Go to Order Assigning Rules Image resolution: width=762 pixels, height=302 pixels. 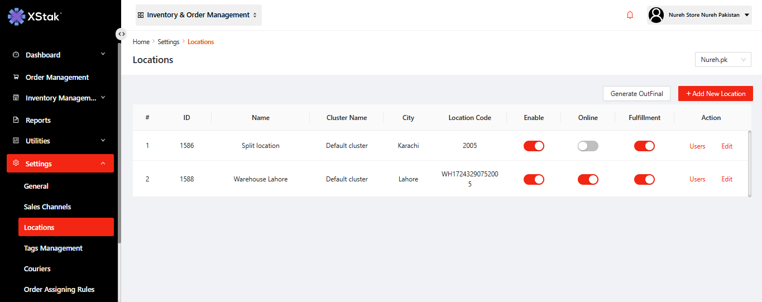pos(59,289)
